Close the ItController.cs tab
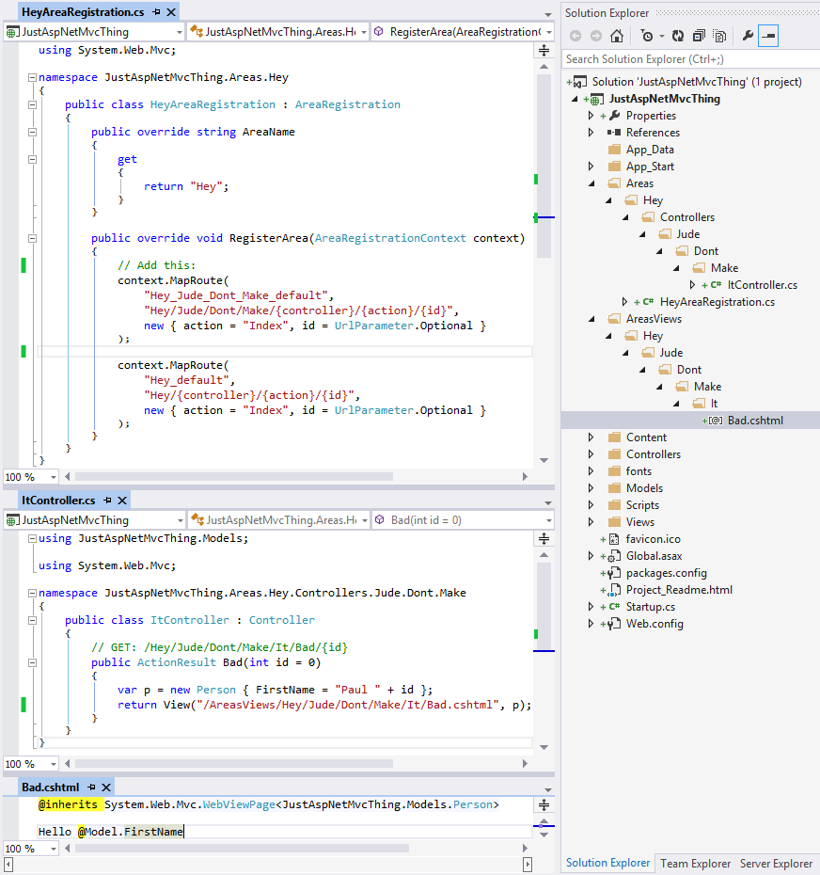 [123, 501]
